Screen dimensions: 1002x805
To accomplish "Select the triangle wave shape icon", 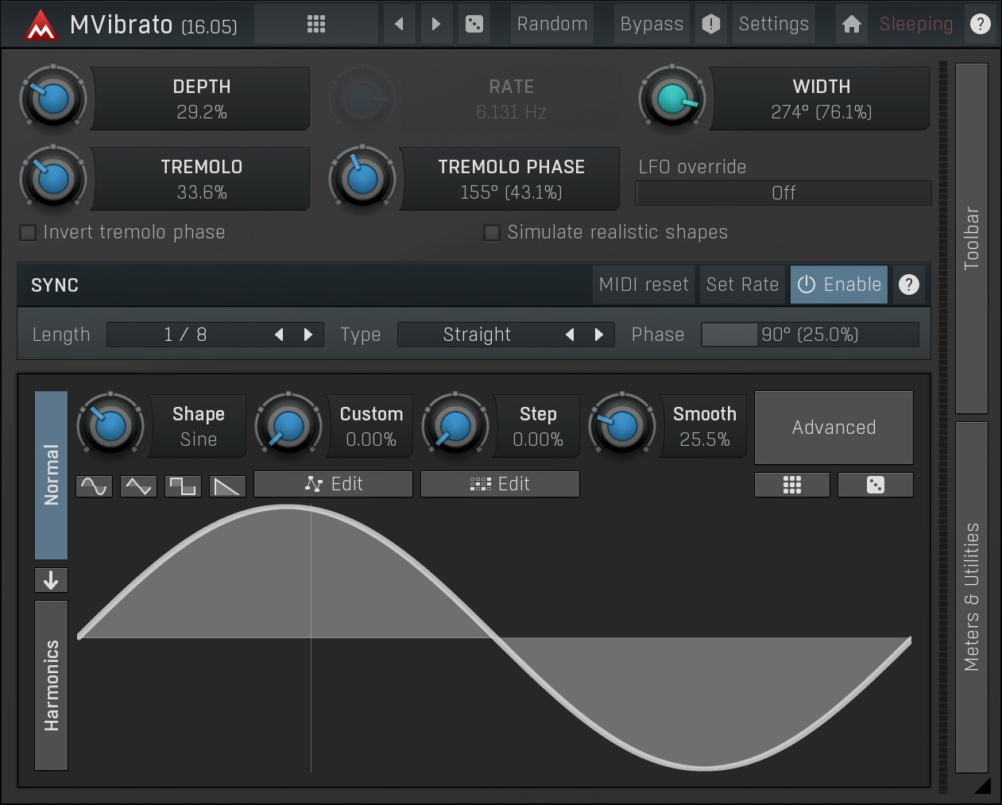I will tap(138, 486).
